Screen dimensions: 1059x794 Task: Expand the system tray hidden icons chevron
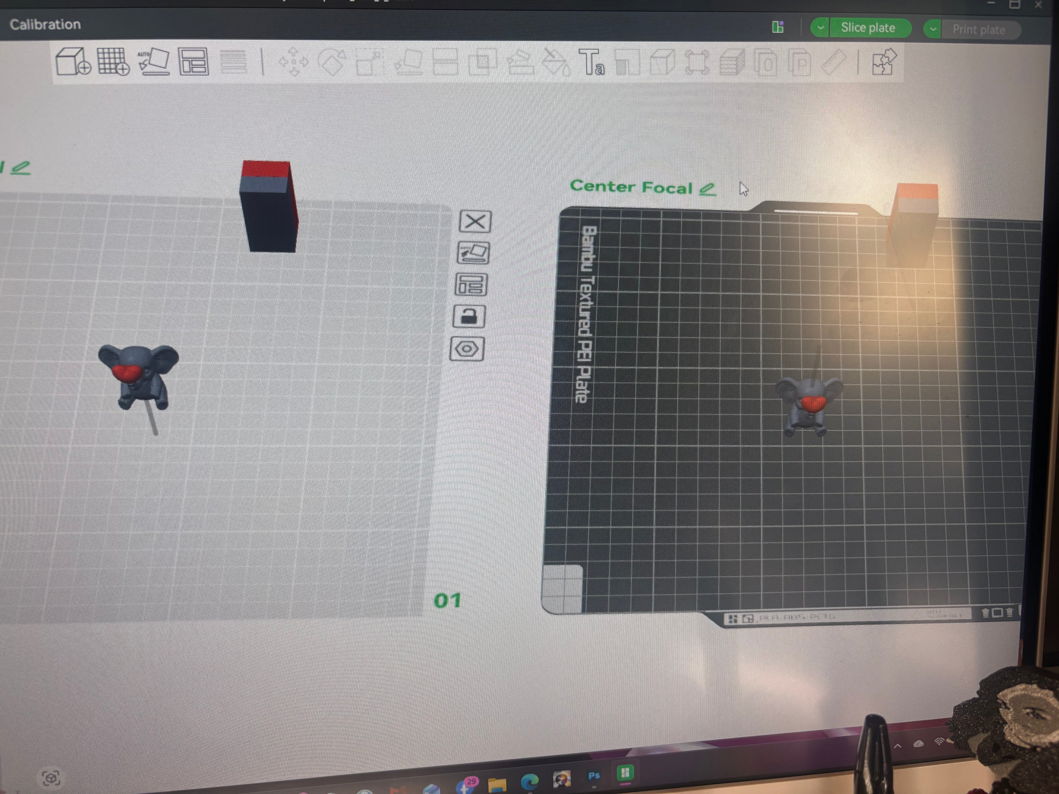898,746
